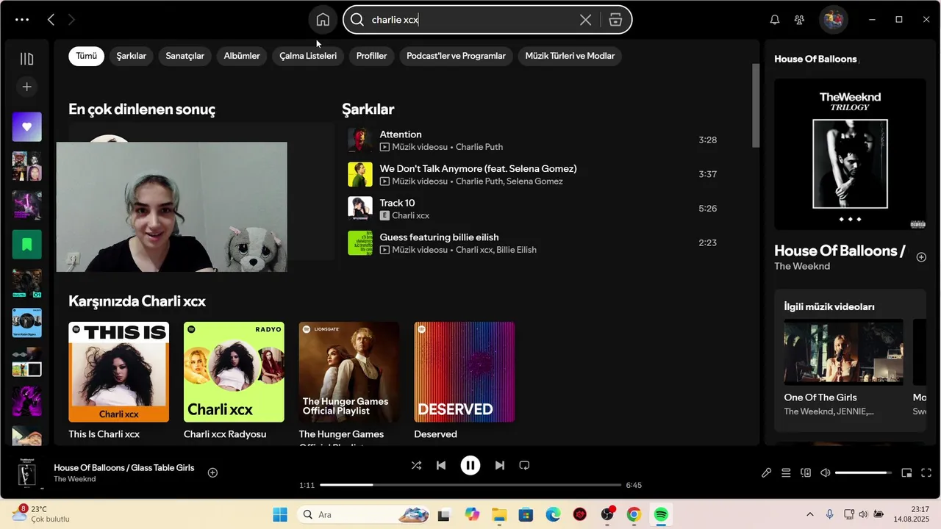Viewport: 941px width, 529px height.
Task: Go forward with the right arrow
Action: (x=71, y=20)
